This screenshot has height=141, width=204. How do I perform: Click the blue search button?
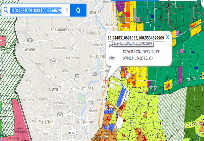click(78, 10)
